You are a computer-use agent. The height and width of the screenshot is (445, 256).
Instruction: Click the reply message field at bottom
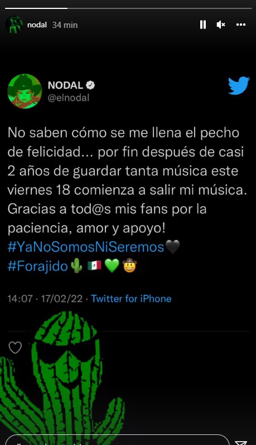[x=117, y=440]
